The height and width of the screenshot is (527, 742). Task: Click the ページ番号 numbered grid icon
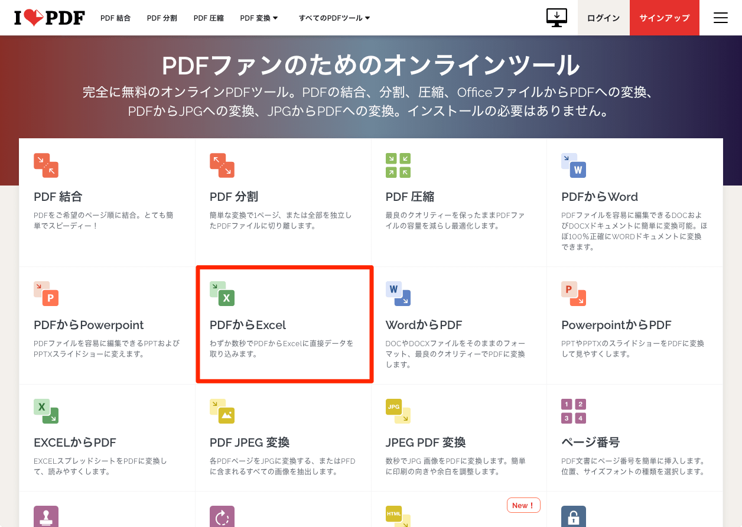coord(574,411)
